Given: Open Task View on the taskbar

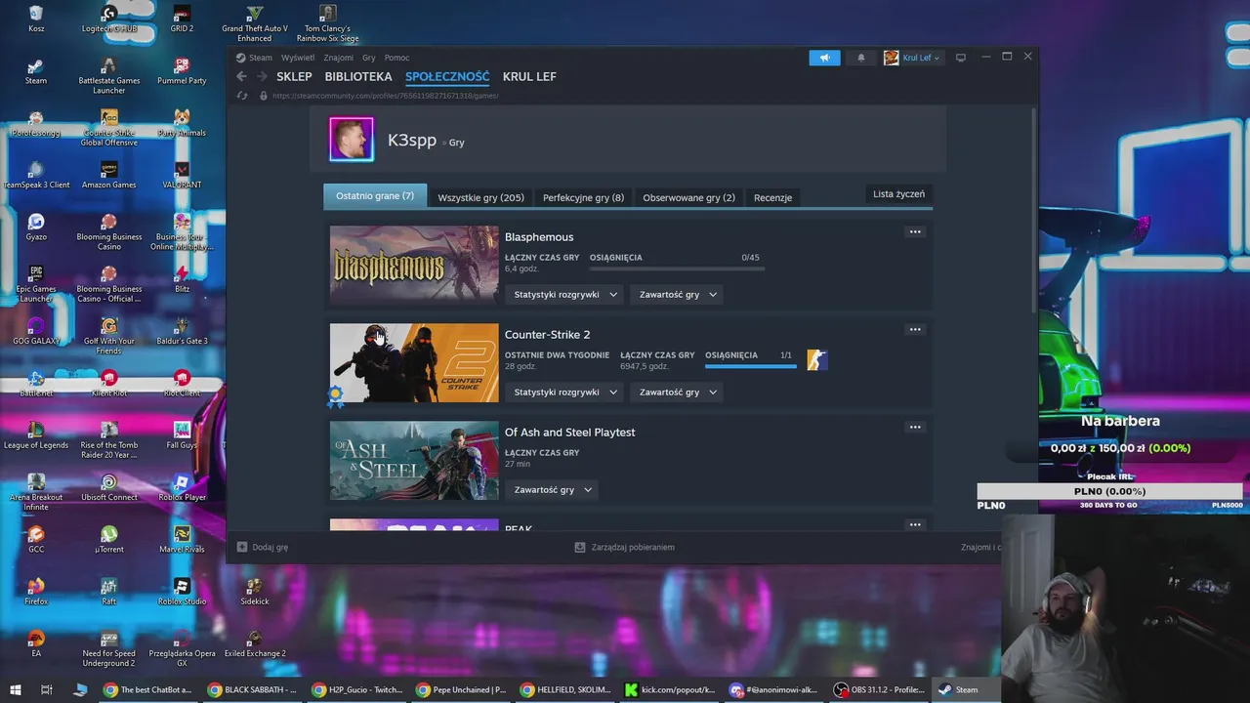Looking at the screenshot, I should click(47, 689).
